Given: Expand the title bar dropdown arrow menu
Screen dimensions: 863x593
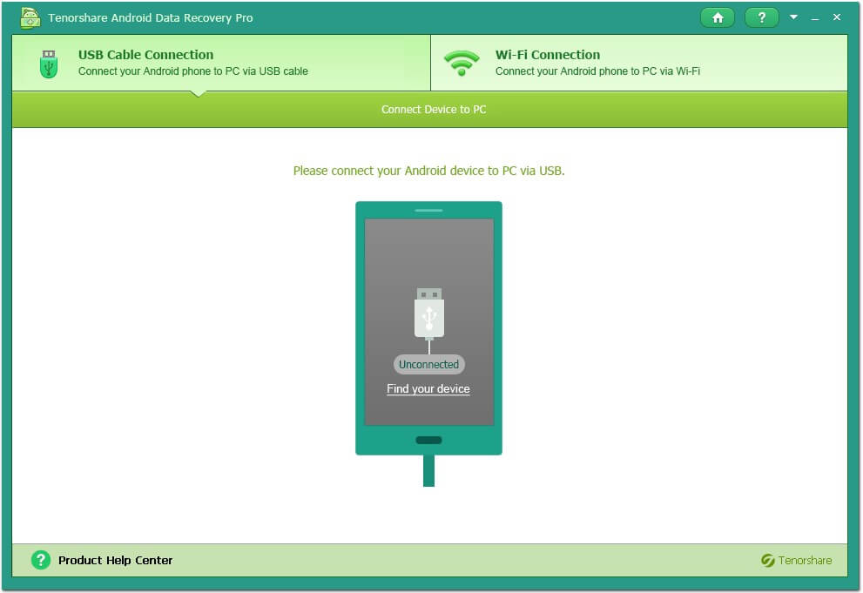Looking at the screenshot, I should coord(793,17).
